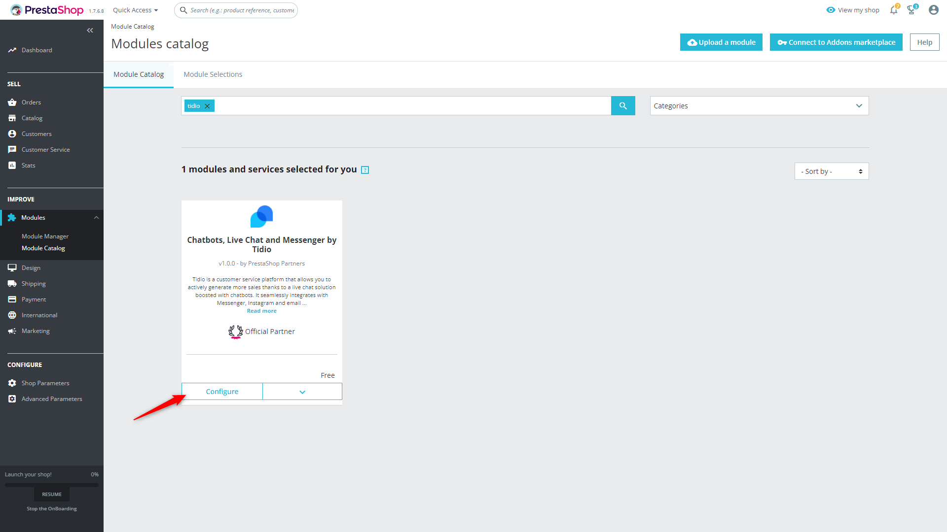The height and width of the screenshot is (532, 947).
Task: Expand Tidio module actions dropdown arrow
Action: [x=302, y=392]
